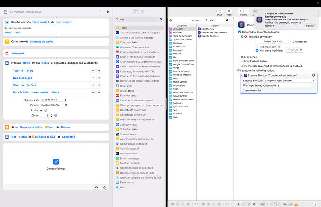The width and height of the screenshot is (321, 207).
Task: Add new action with plus in bottom bar
Action: [x=239, y=204]
